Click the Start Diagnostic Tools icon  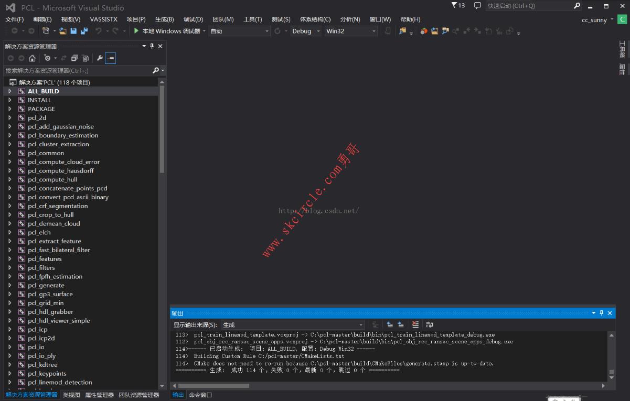click(424, 31)
